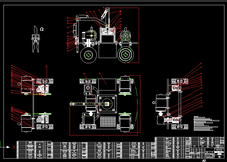Select the central square flange plate in the top view
The width and height of the screenshot is (227, 162).
click(107, 104)
